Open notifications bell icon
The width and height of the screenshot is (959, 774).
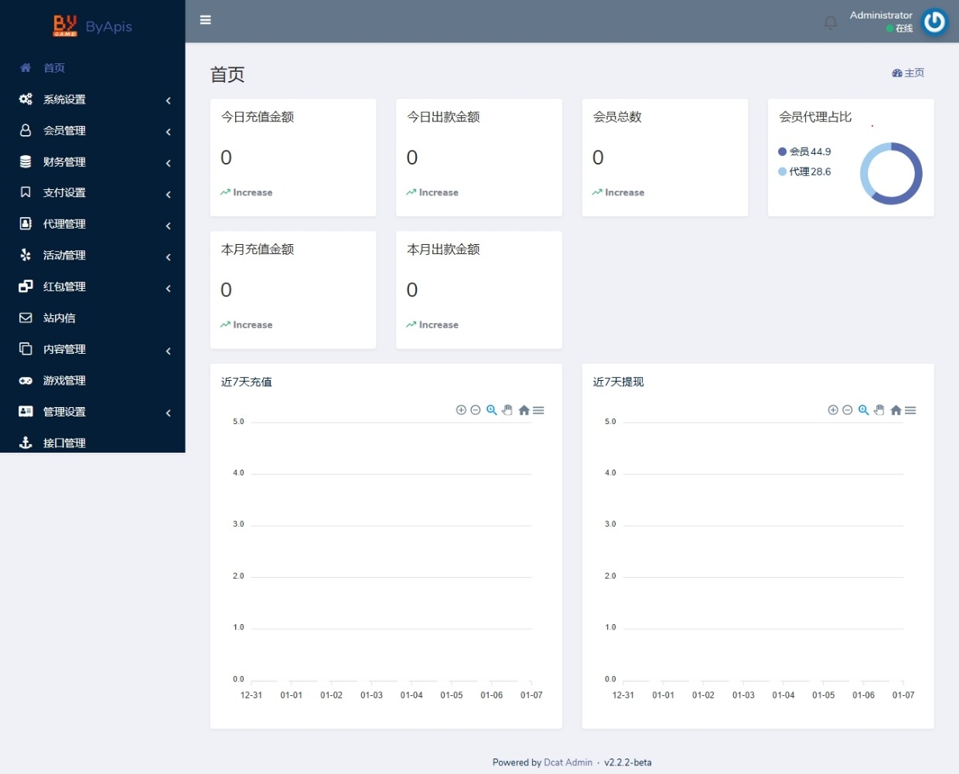click(831, 22)
